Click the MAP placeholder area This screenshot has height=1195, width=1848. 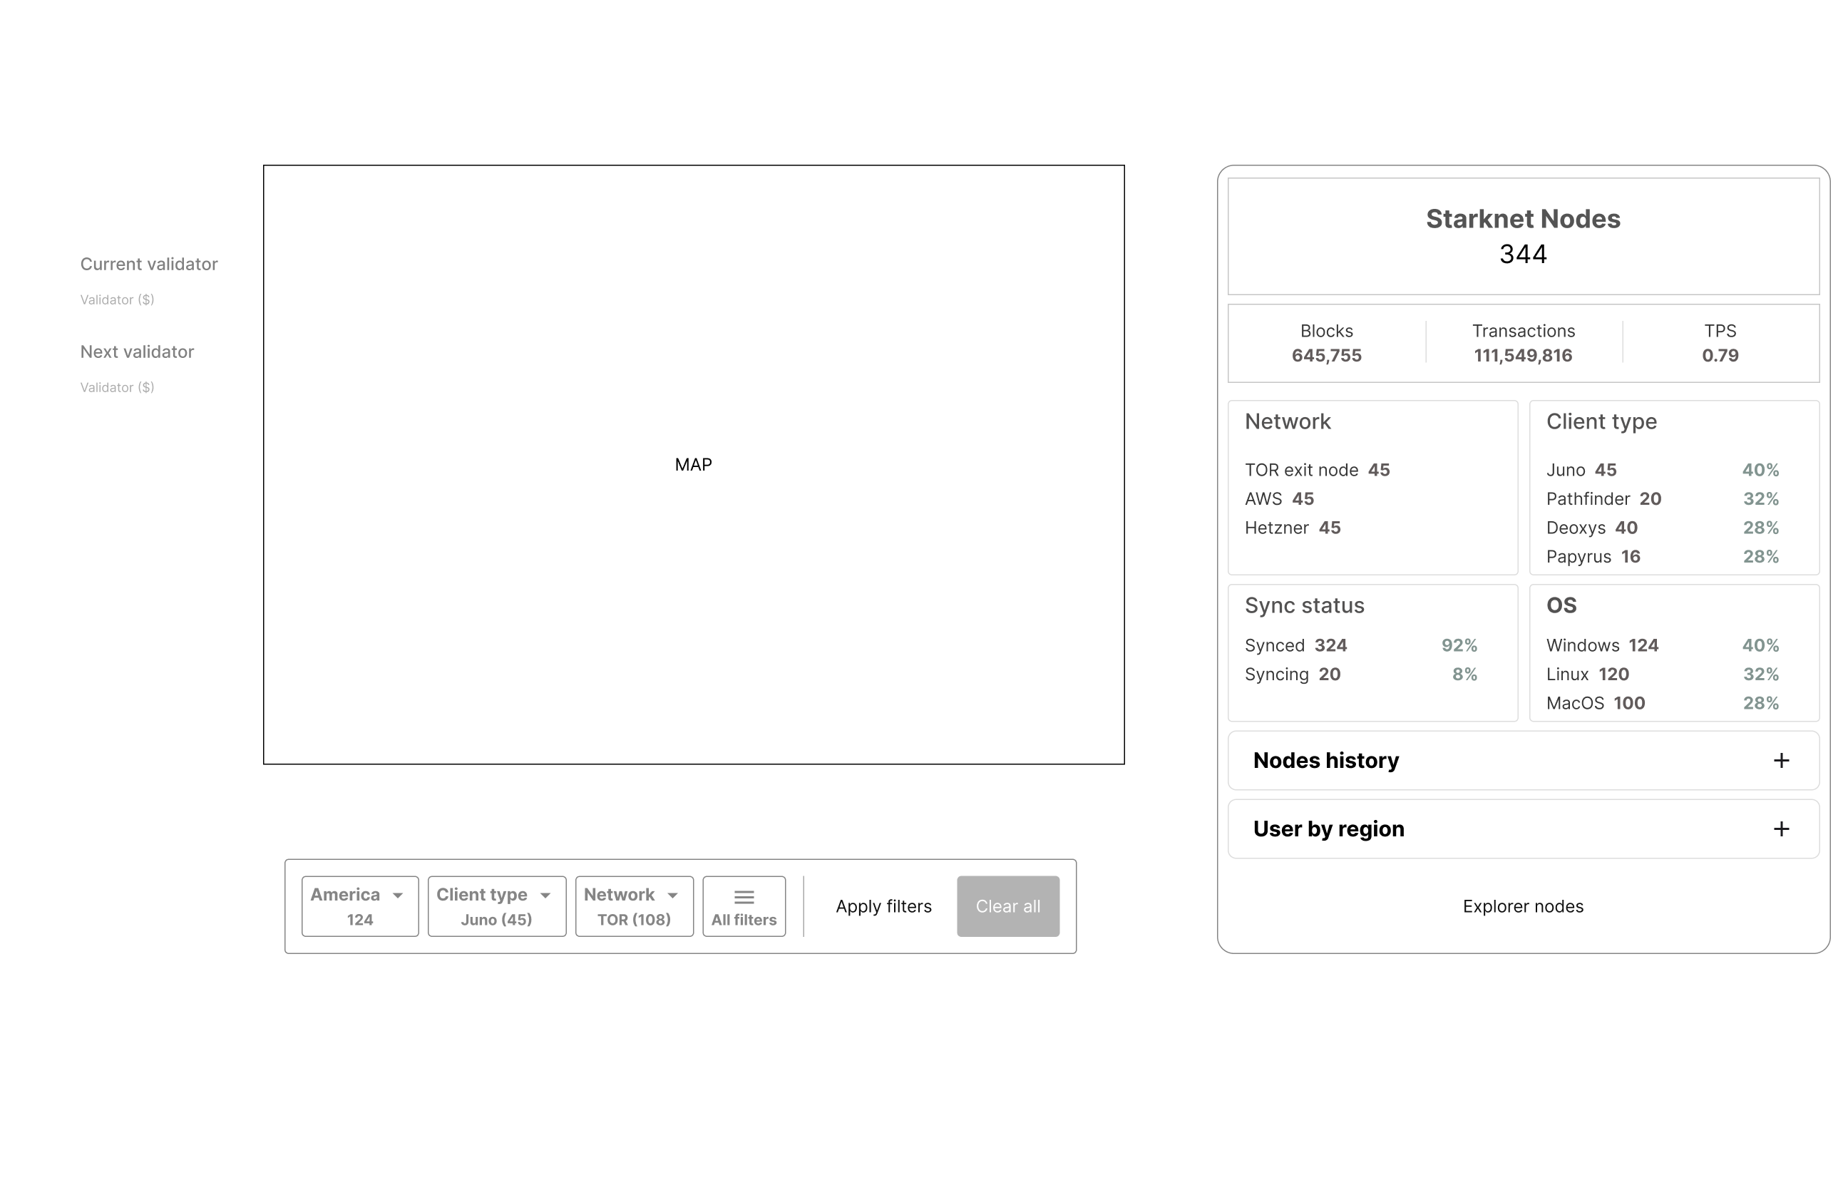click(x=694, y=464)
